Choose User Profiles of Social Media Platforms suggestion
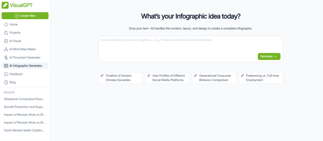323x141 pixels. click(x=167, y=78)
